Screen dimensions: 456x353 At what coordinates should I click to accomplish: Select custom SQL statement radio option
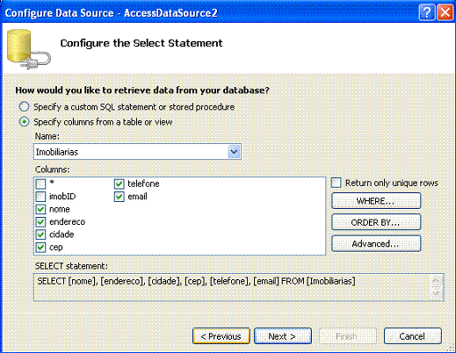(24, 107)
